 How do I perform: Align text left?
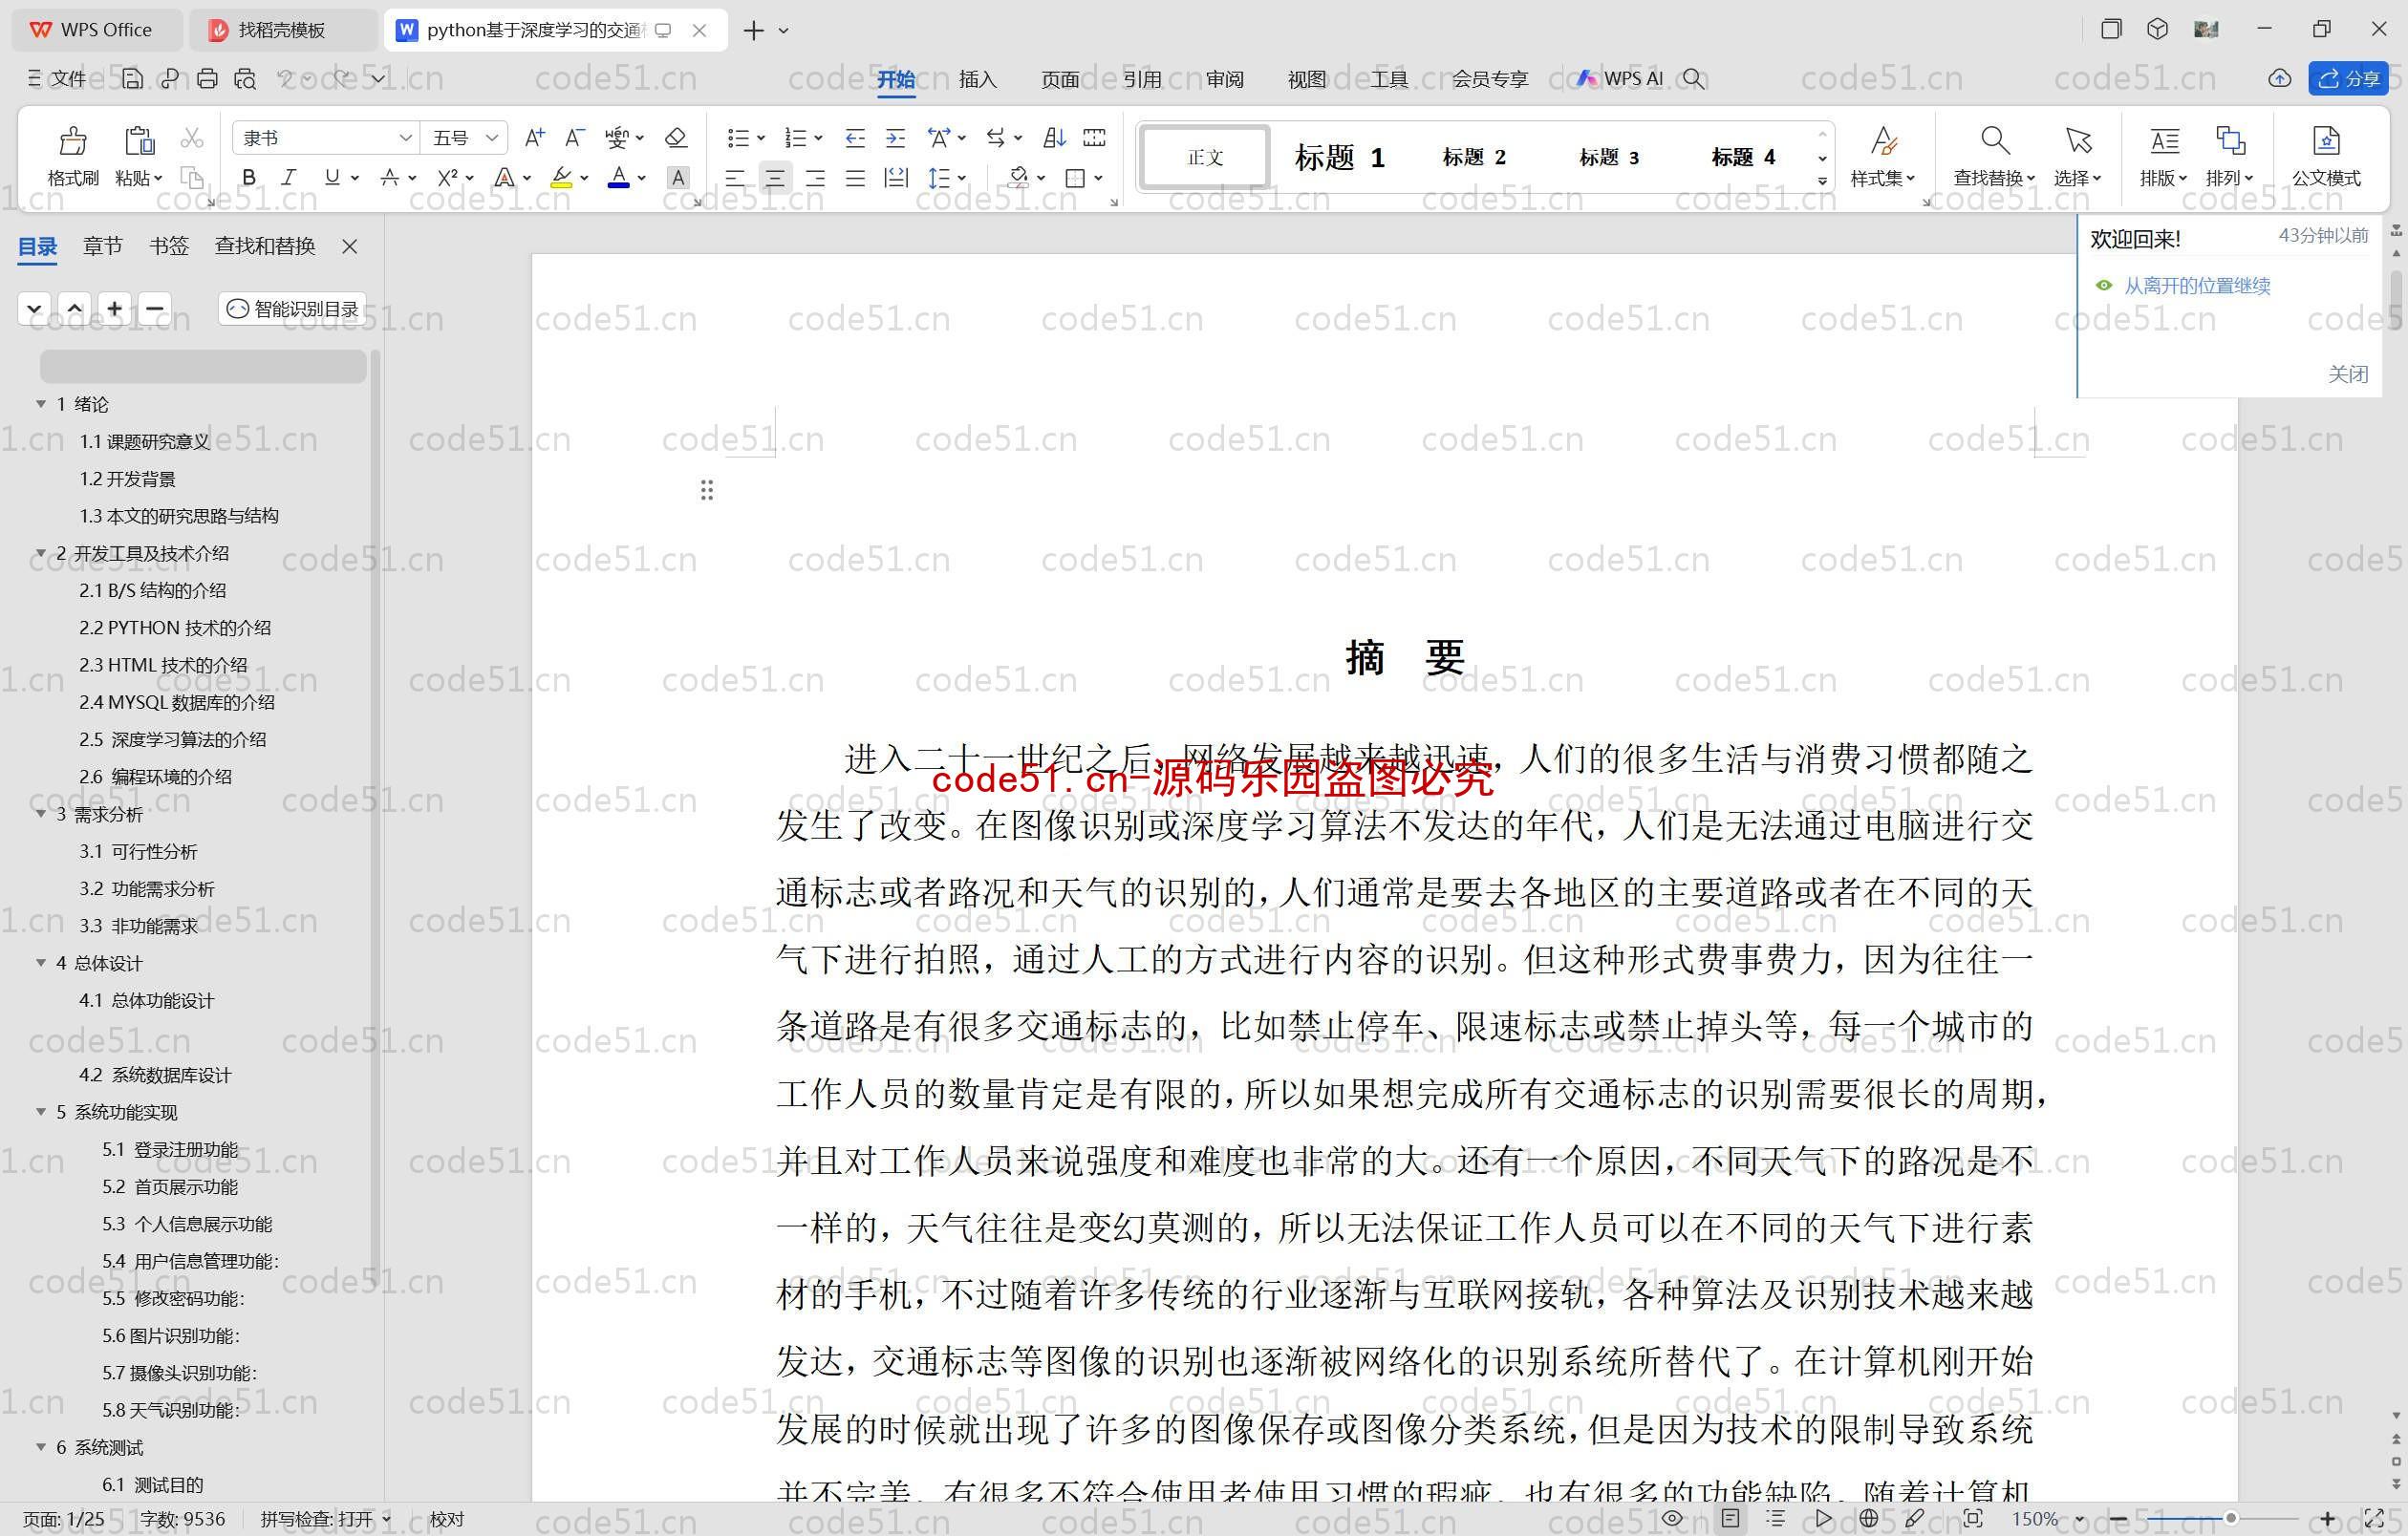(x=735, y=178)
